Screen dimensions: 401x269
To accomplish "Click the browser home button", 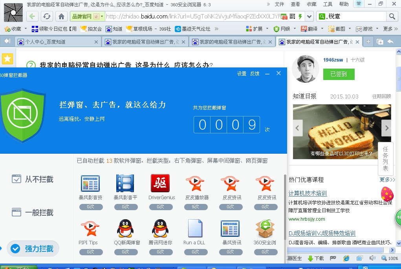I will point(61,16).
